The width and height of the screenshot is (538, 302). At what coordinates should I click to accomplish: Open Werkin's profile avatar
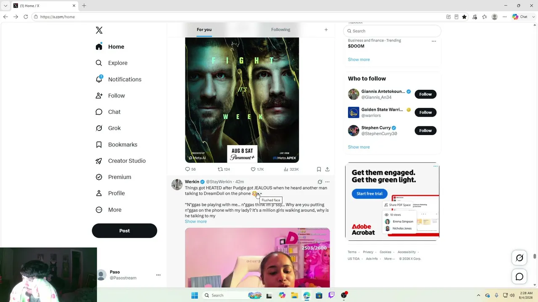point(177,185)
